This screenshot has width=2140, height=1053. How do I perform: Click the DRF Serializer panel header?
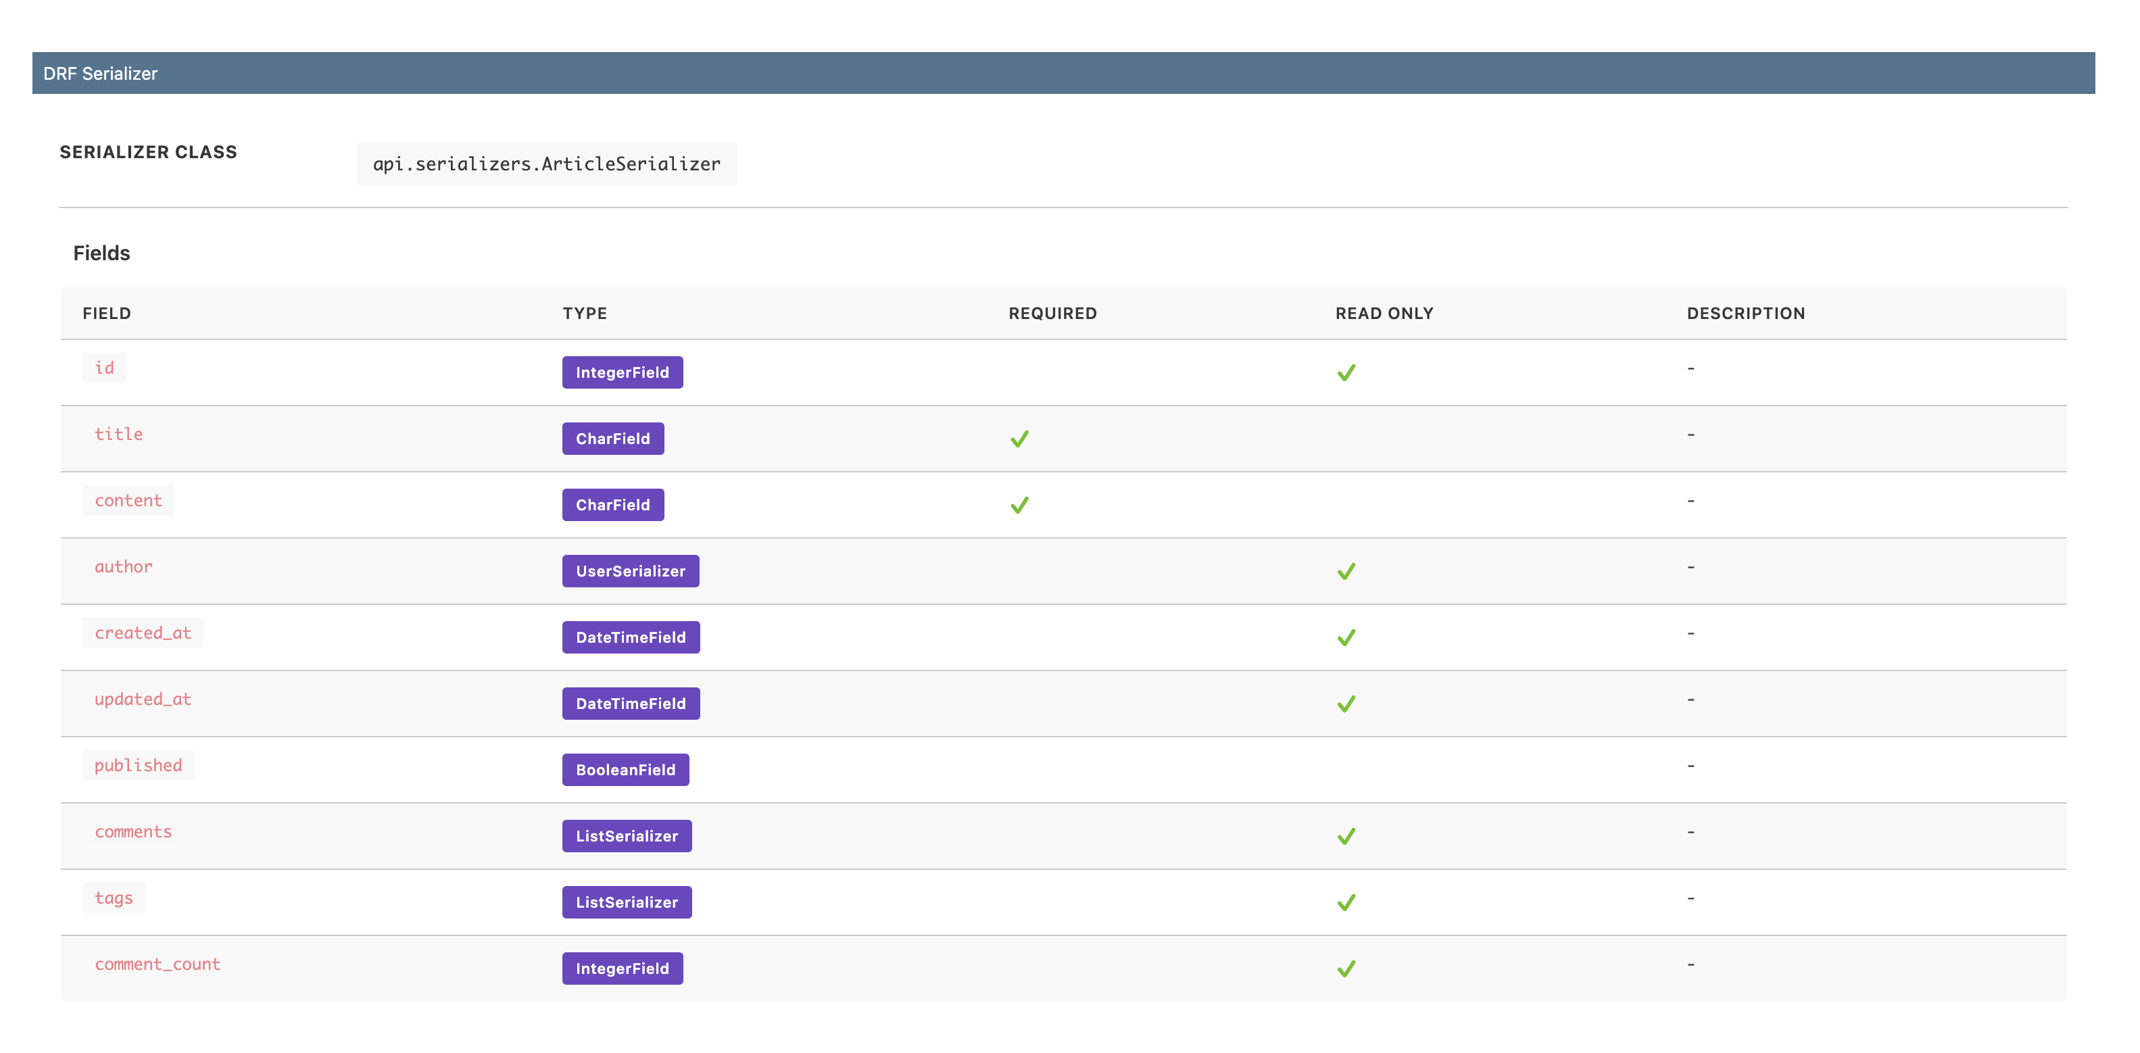coord(1063,73)
